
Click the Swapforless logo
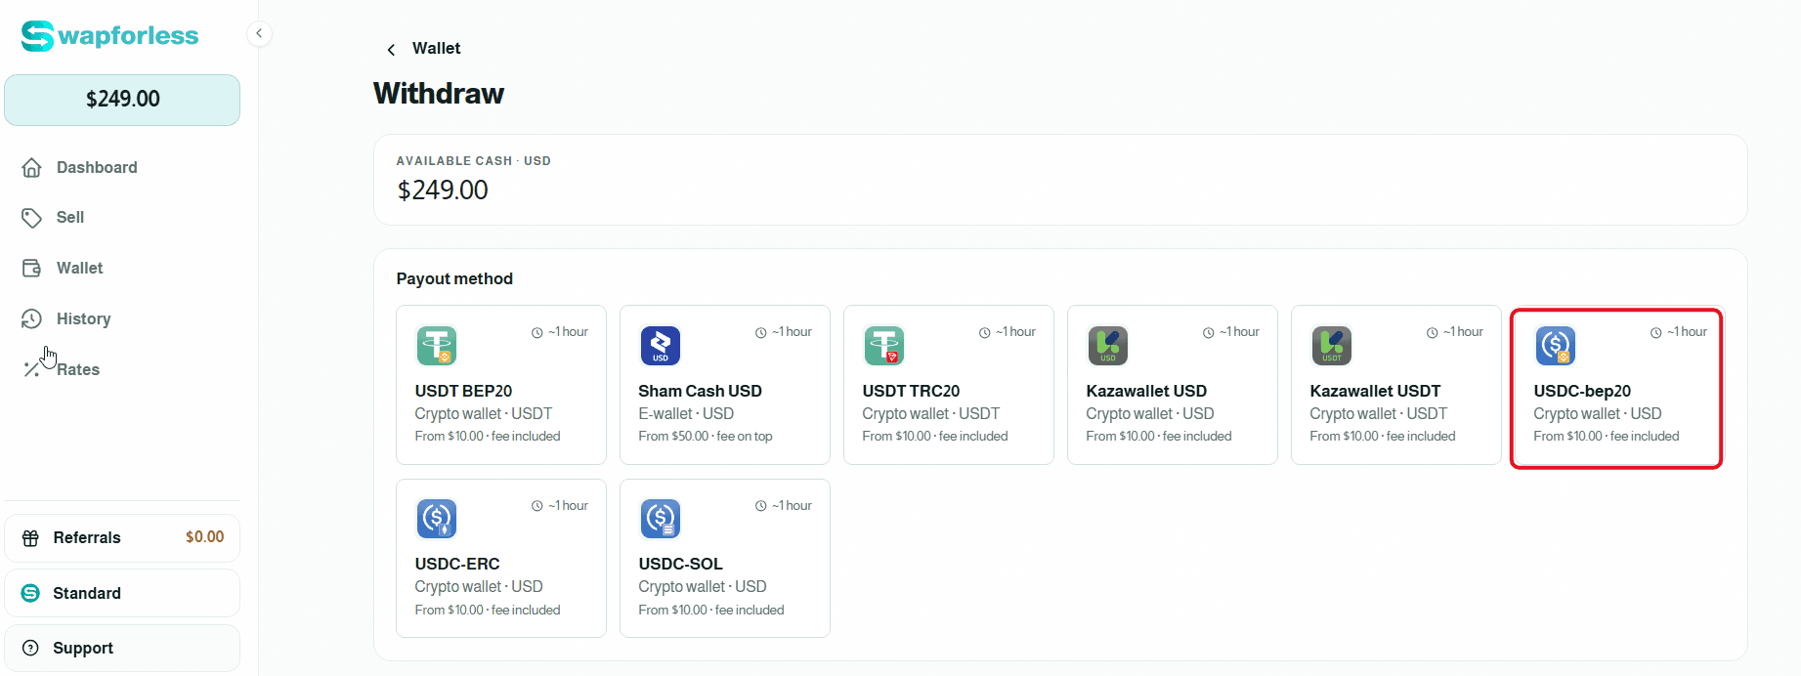tap(109, 36)
